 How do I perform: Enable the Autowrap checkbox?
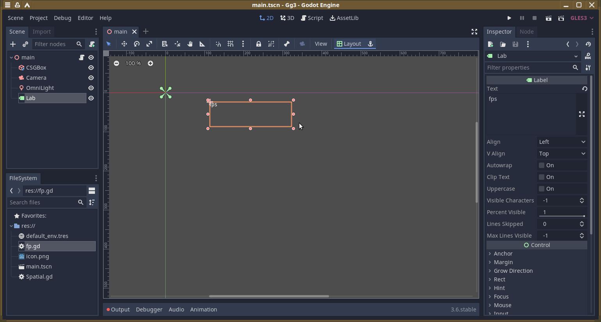pyautogui.click(x=542, y=165)
